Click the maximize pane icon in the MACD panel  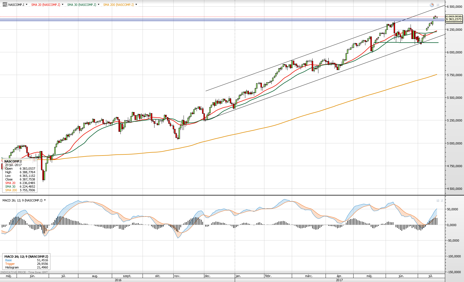point(438,200)
